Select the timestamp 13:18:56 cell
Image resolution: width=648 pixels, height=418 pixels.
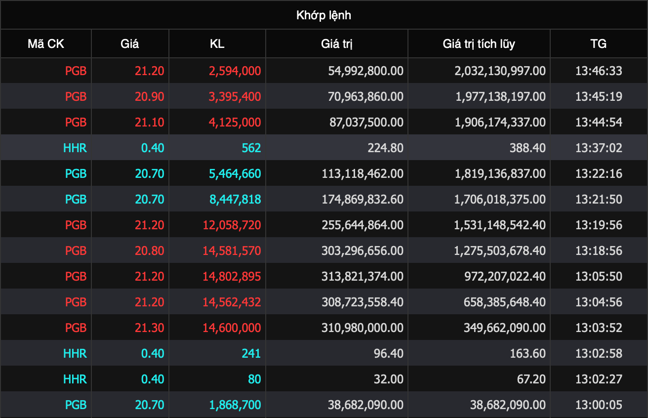point(599,251)
